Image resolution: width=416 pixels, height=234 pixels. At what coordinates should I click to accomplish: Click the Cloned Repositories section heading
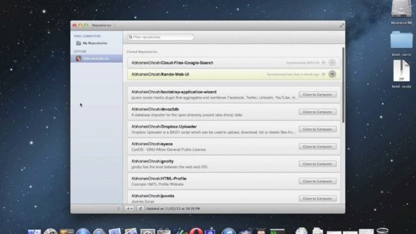click(142, 52)
